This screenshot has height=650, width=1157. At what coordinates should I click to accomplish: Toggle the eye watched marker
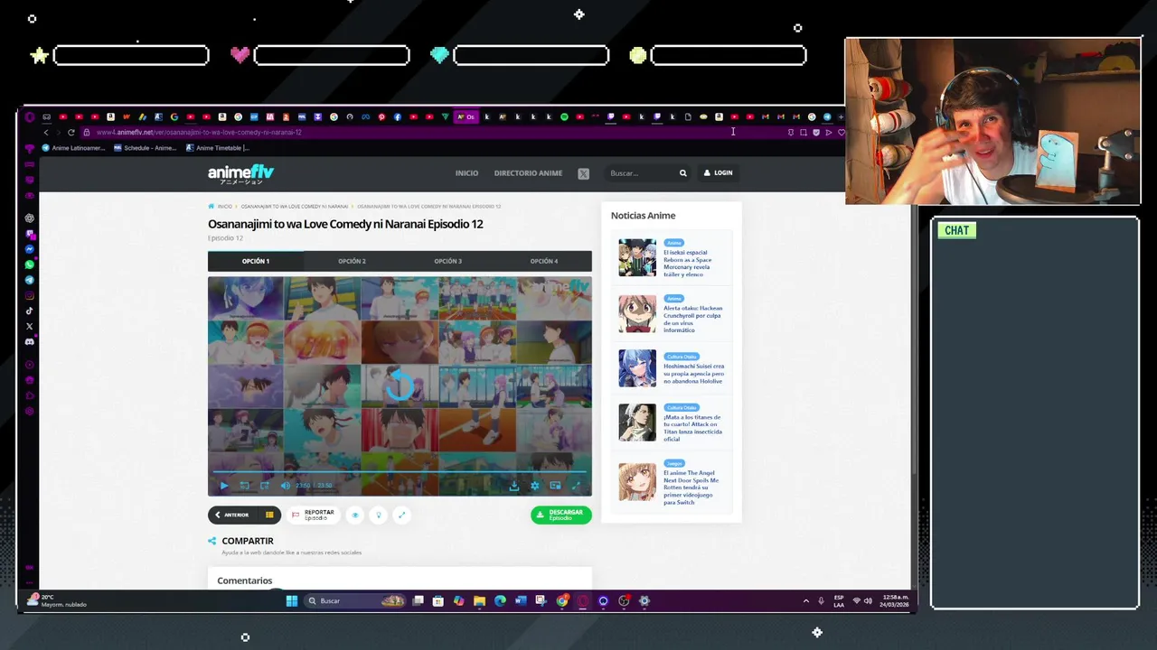pyautogui.click(x=355, y=515)
